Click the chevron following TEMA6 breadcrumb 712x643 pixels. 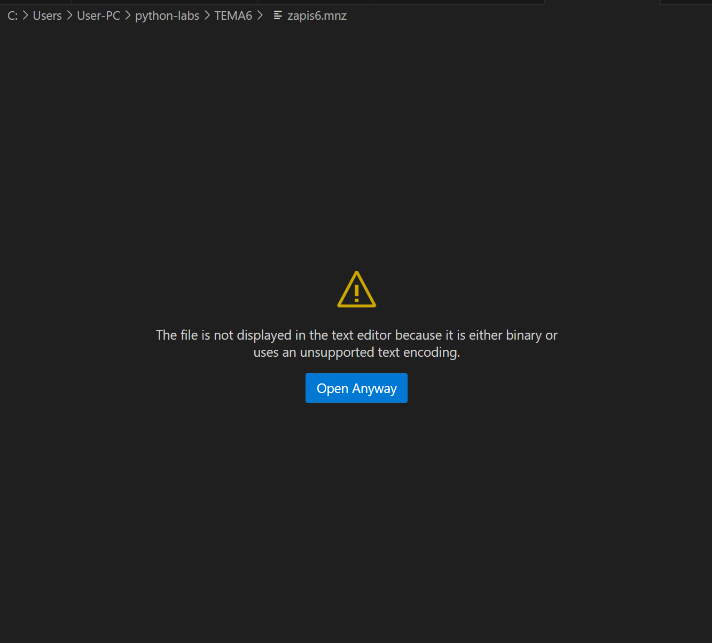click(x=260, y=15)
